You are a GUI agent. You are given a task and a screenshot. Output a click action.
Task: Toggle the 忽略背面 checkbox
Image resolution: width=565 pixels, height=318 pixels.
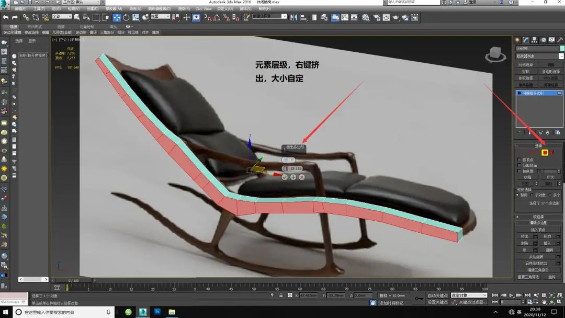click(519, 165)
